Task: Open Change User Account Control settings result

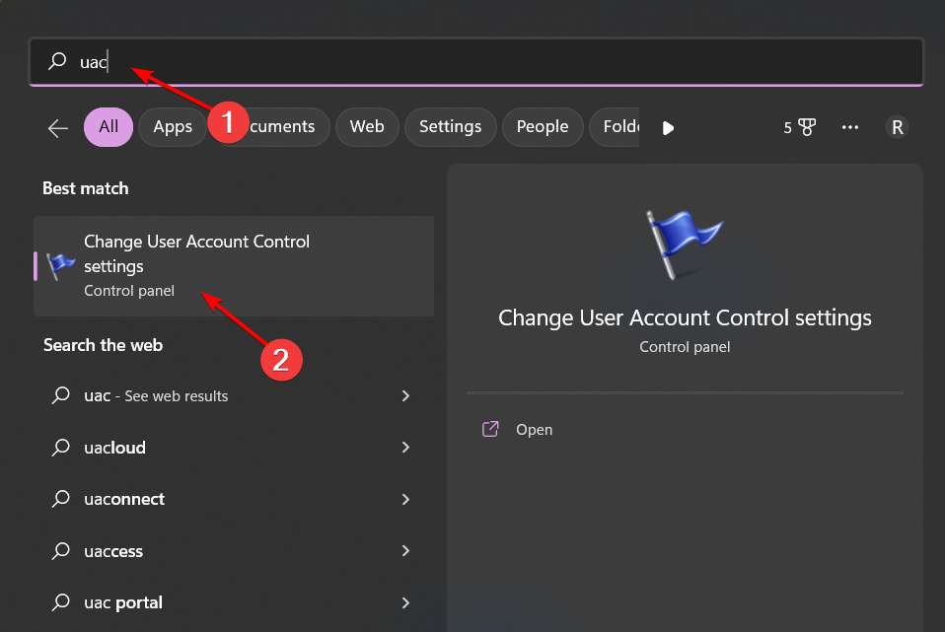Action: [234, 265]
